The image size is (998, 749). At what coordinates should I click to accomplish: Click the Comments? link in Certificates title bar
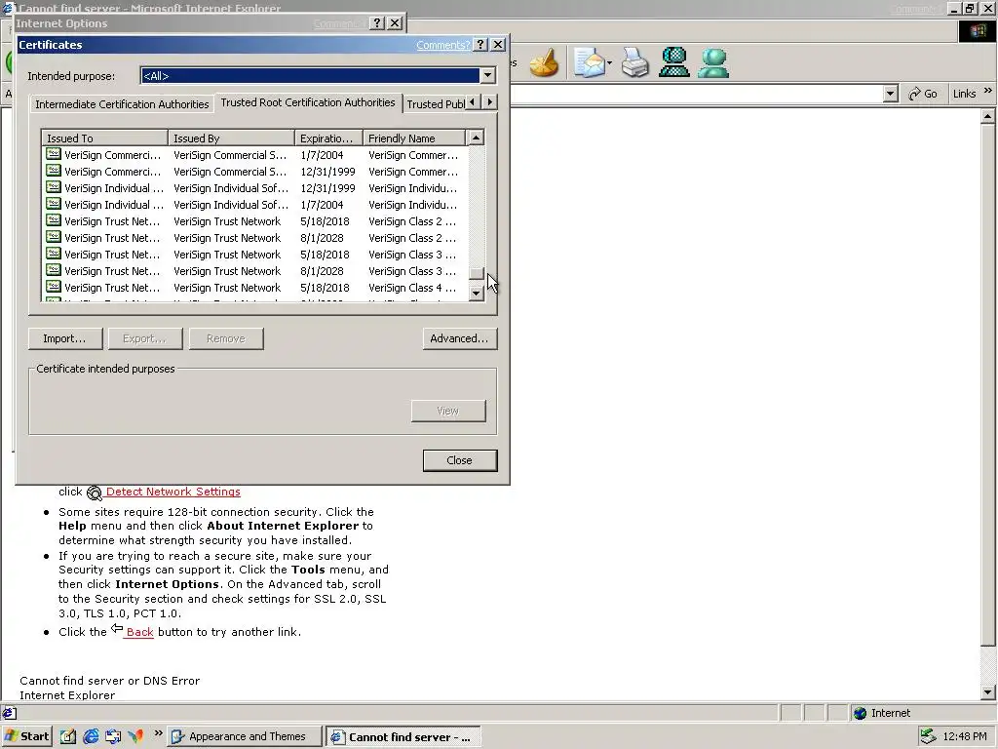tap(443, 45)
